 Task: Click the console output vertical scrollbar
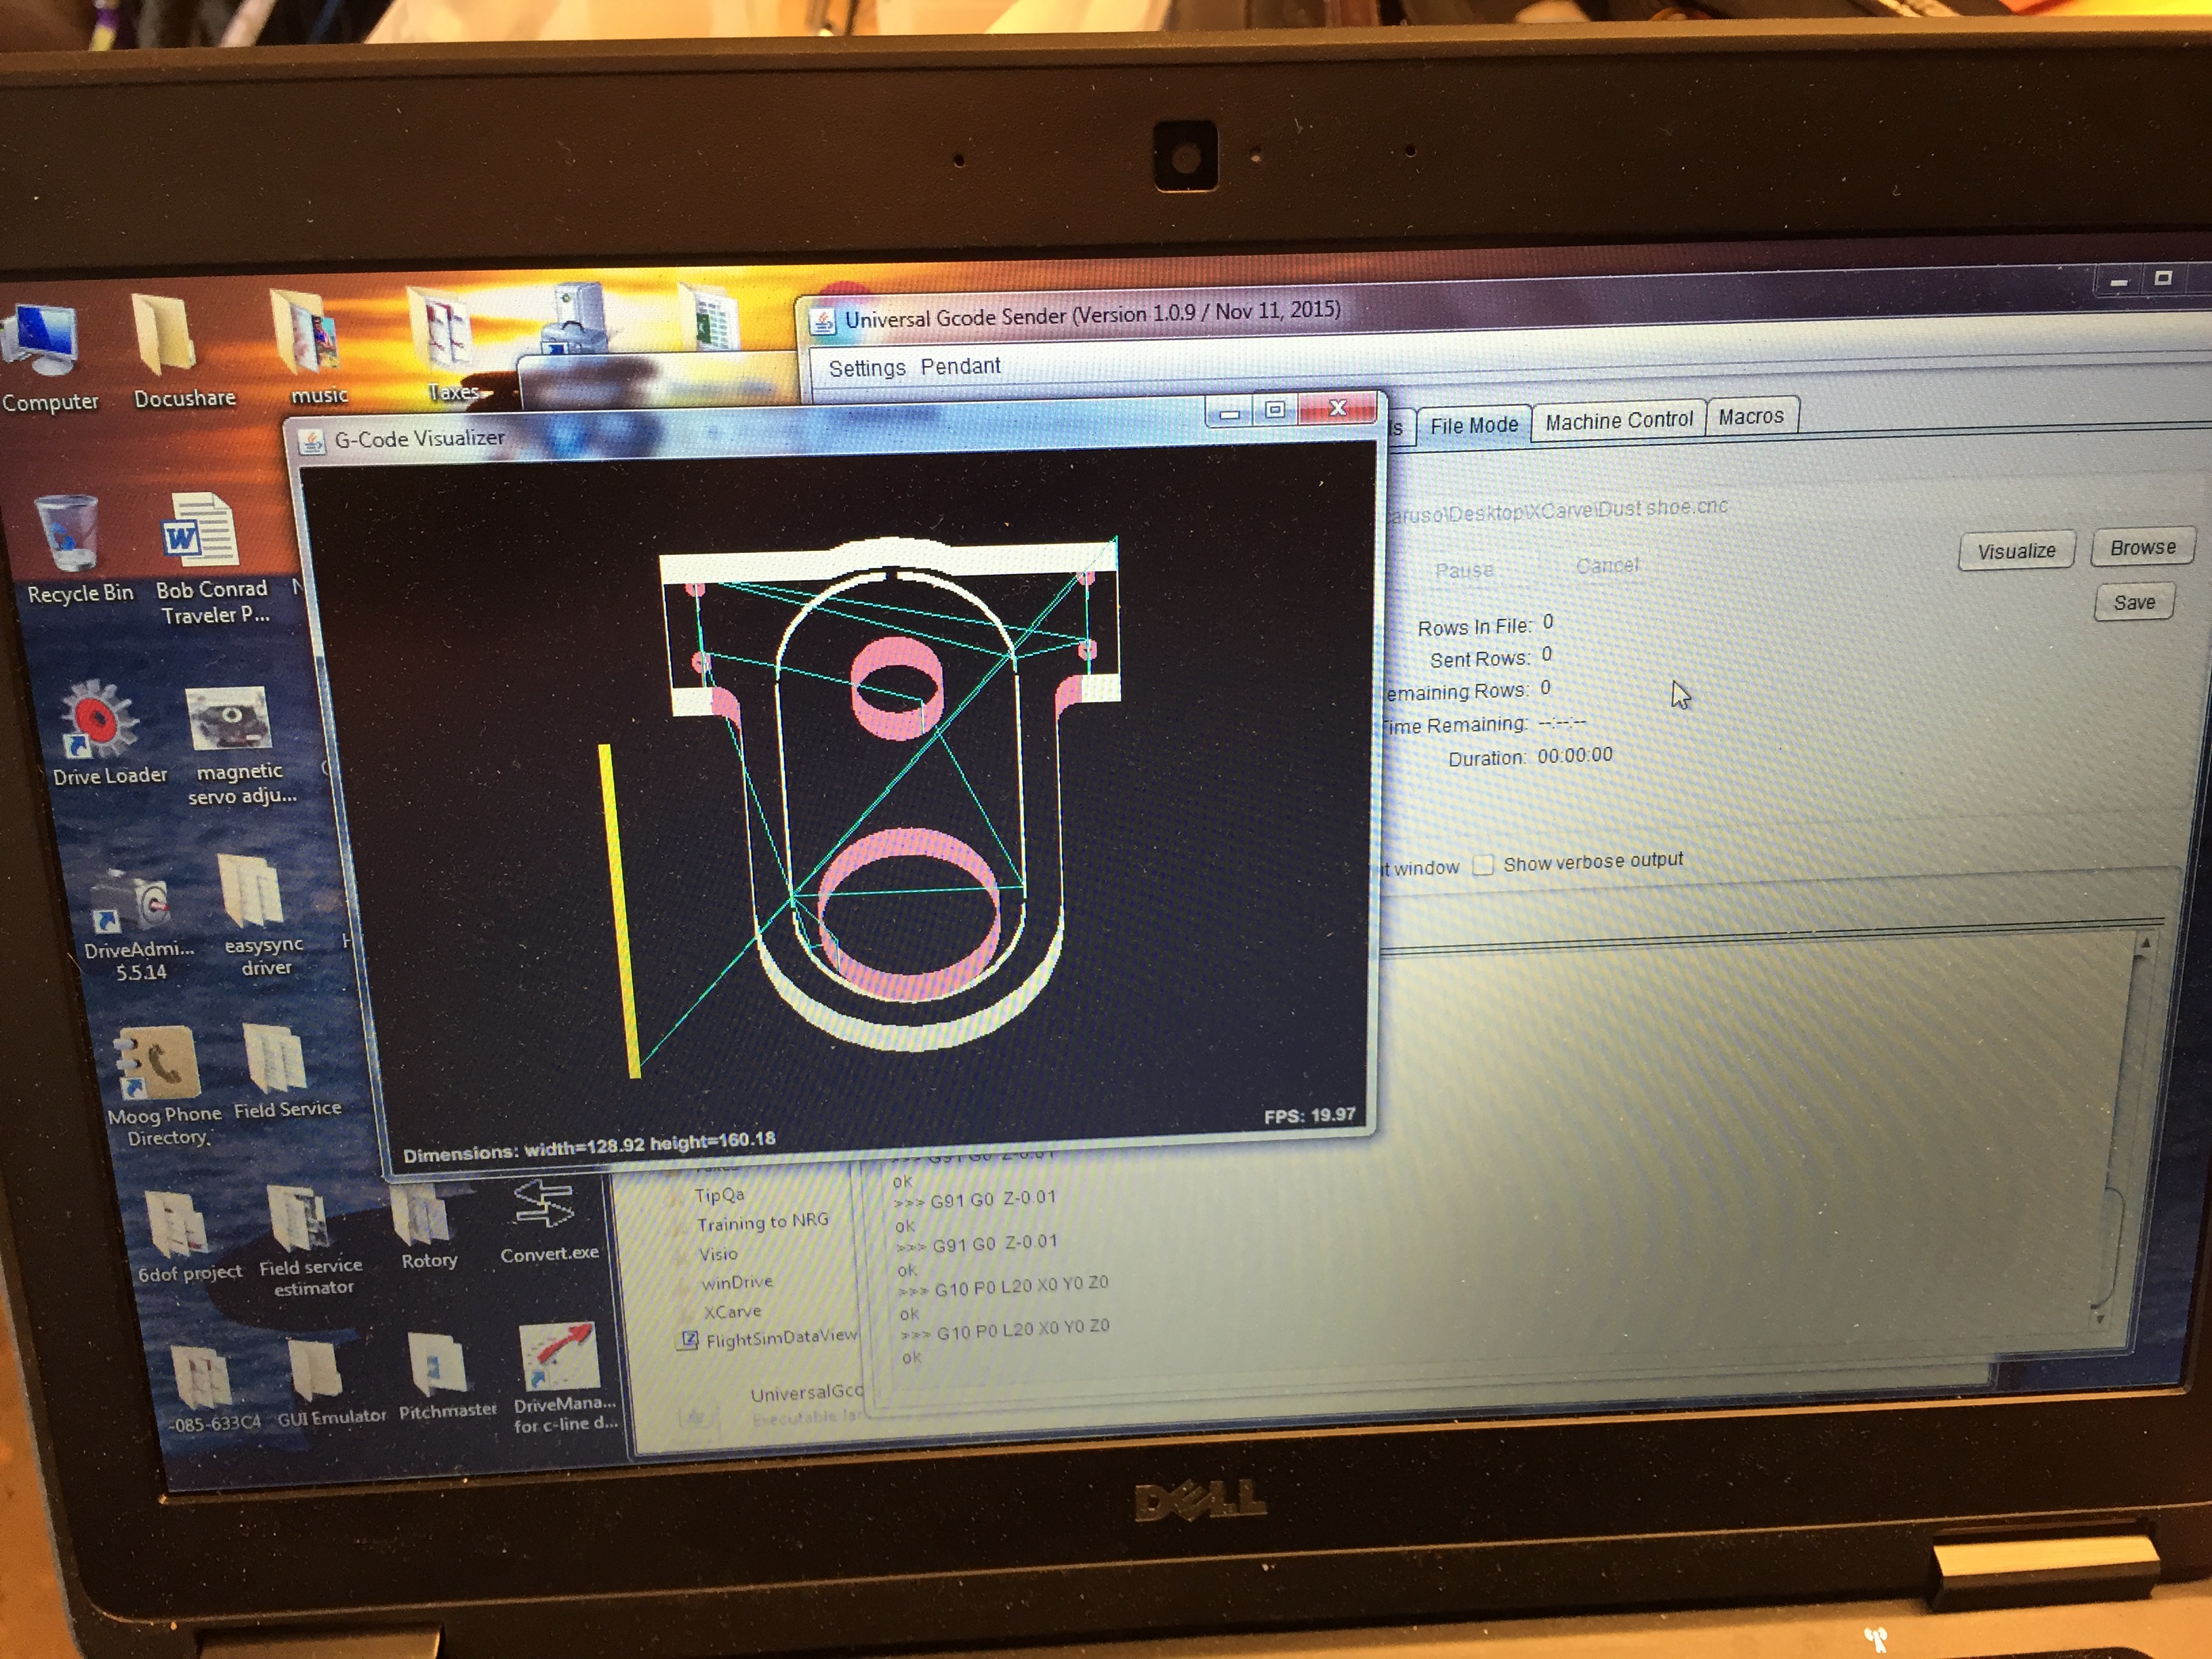2127,1130
